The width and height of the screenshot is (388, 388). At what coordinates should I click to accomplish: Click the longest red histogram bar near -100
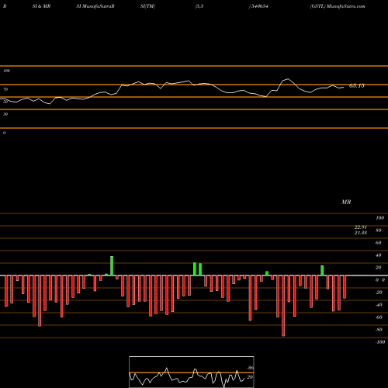[x=283, y=306]
